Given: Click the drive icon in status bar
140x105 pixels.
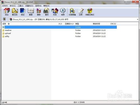Looking at the screenshot, I should 3,102.
